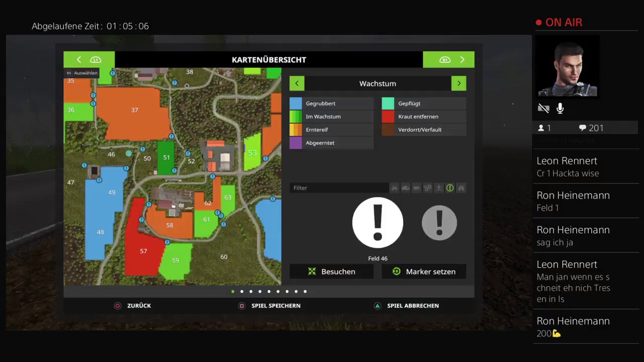This screenshot has width=644, height=362.
Task: Go to next map page with right arrow
Action: pyautogui.click(x=449, y=59)
